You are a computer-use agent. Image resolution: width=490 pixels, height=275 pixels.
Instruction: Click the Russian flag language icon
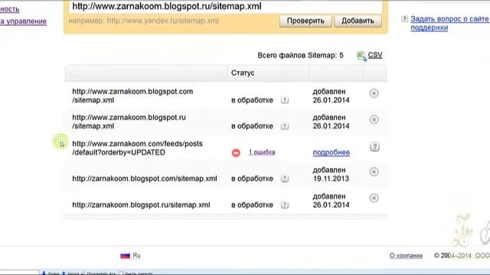click(125, 256)
